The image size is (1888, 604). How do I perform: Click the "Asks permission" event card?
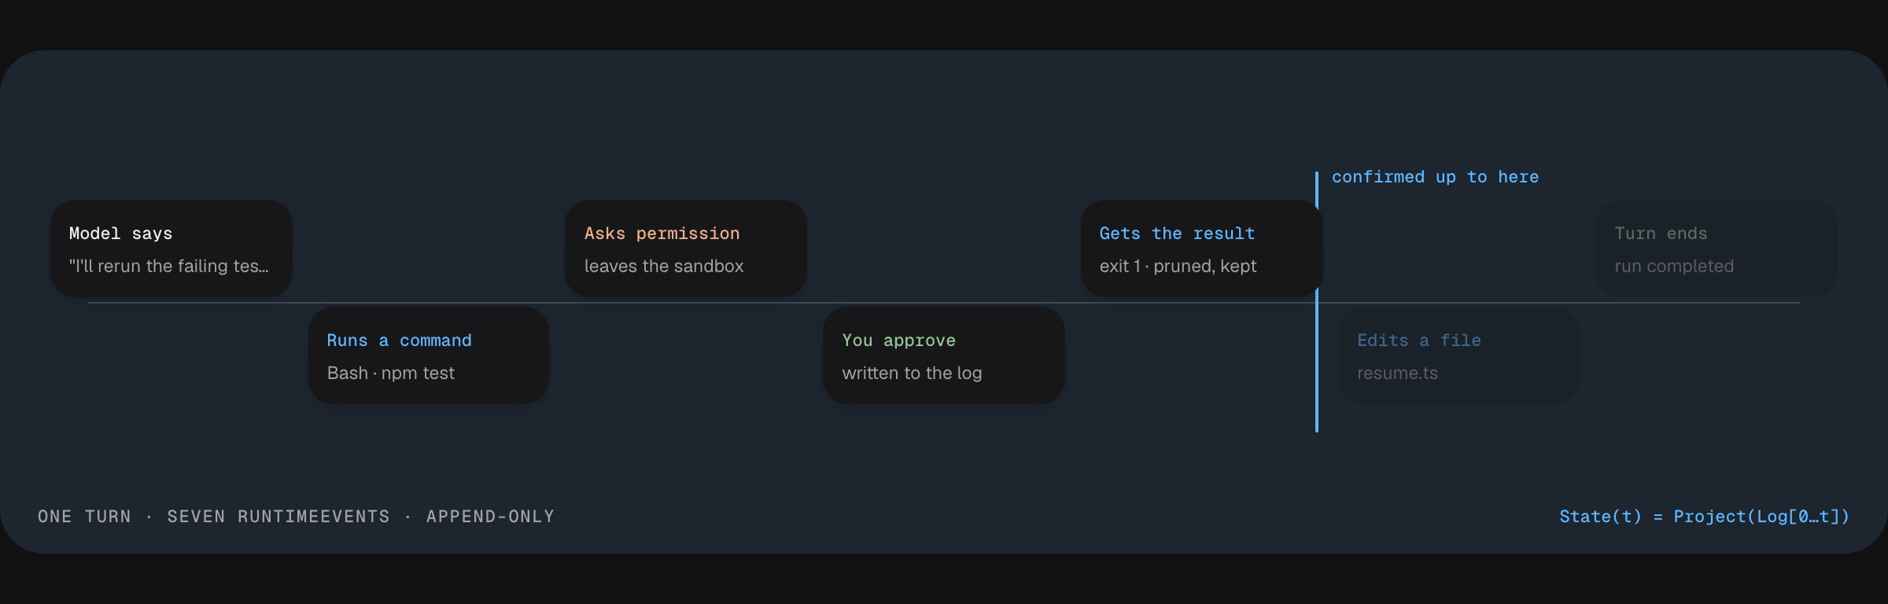686,249
